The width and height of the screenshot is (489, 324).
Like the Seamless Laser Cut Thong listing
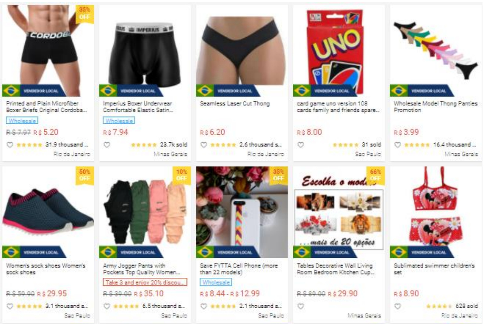click(x=204, y=145)
